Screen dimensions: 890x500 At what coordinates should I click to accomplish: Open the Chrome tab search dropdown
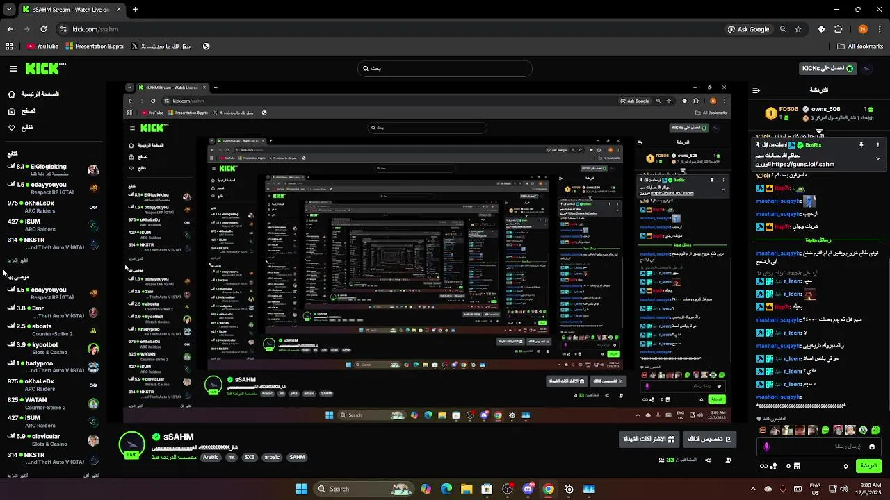tap(9, 10)
